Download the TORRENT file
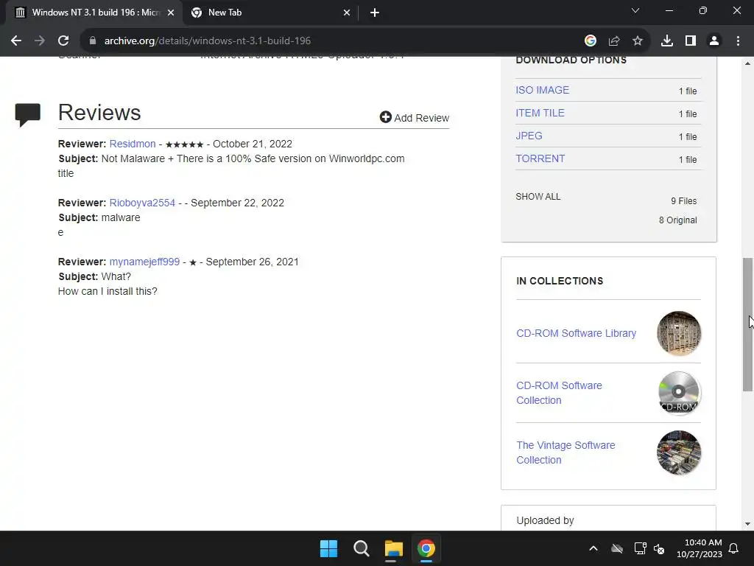The image size is (754, 566). pyautogui.click(x=540, y=159)
